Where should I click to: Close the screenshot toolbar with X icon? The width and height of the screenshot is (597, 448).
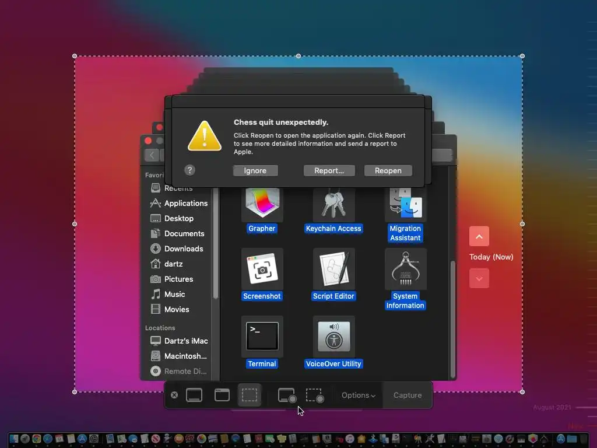(x=174, y=395)
